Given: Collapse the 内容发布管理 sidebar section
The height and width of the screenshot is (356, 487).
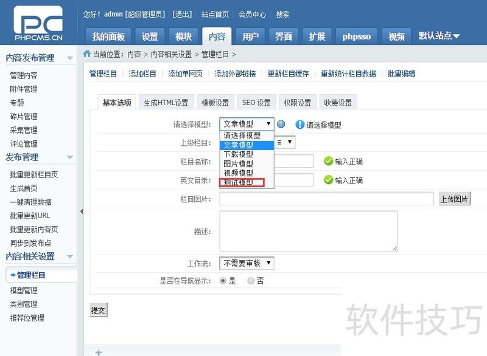Looking at the screenshot, I should point(70,58).
